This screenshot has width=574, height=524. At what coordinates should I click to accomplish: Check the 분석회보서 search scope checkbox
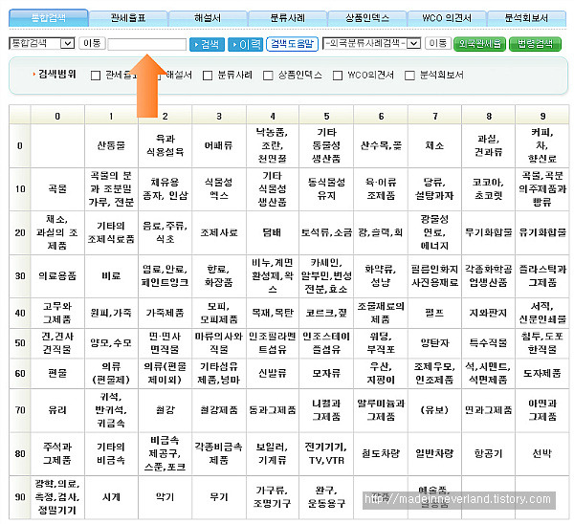pos(409,76)
